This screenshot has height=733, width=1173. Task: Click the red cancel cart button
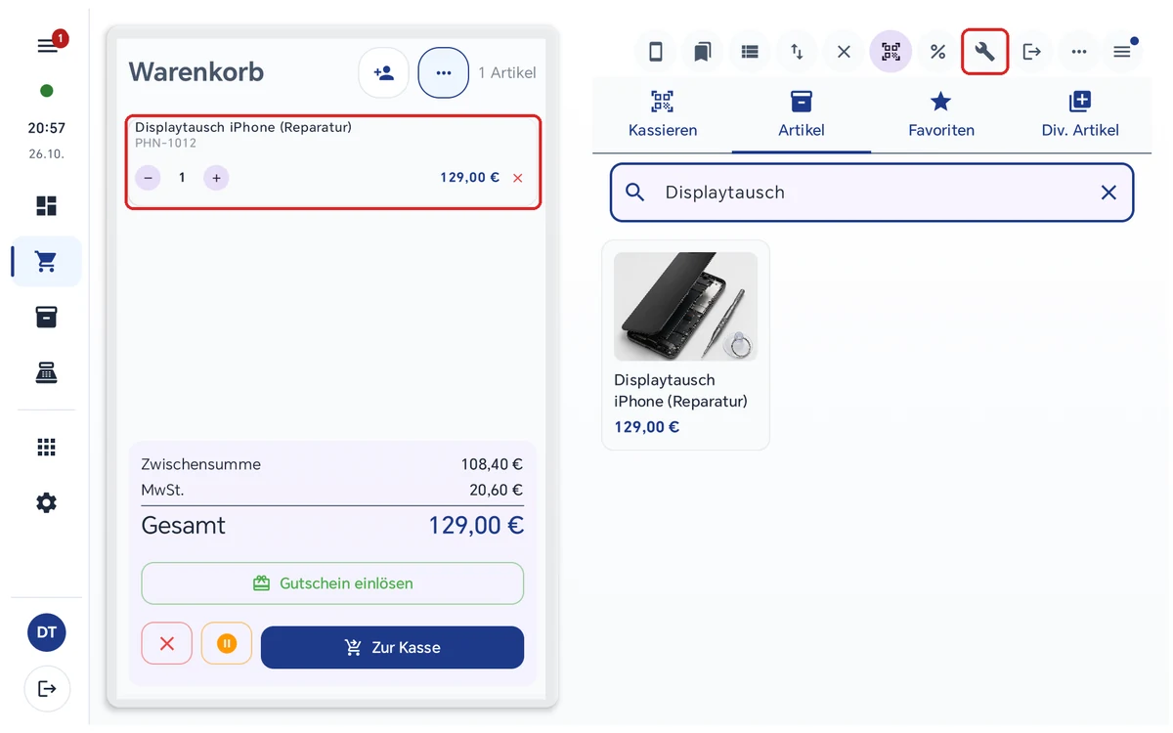(167, 643)
